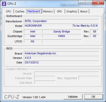The height and width of the screenshot is (102, 106).
Task: Click the Manufacturer field INTEL Corporation
Action: pos(61,21)
